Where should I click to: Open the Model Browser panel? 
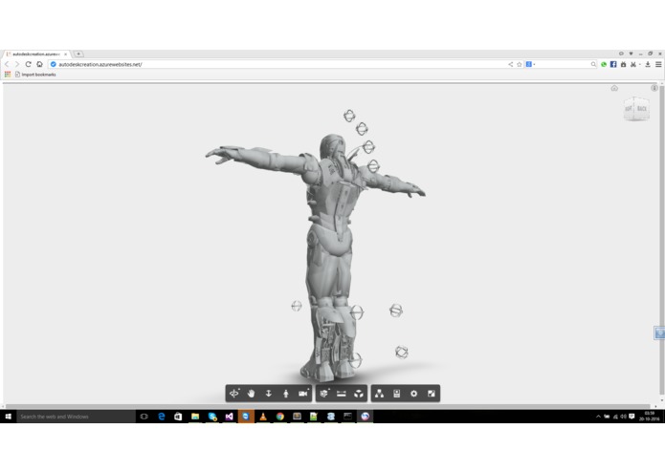click(x=380, y=394)
